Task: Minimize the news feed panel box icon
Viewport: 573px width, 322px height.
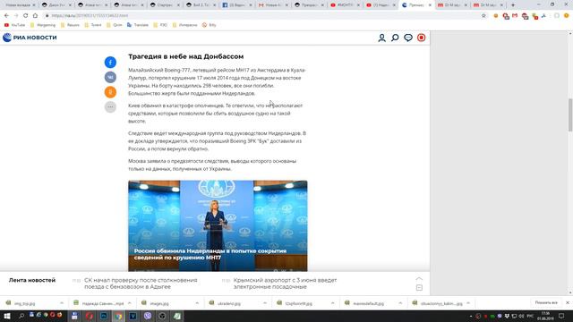Action: pos(419,288)
